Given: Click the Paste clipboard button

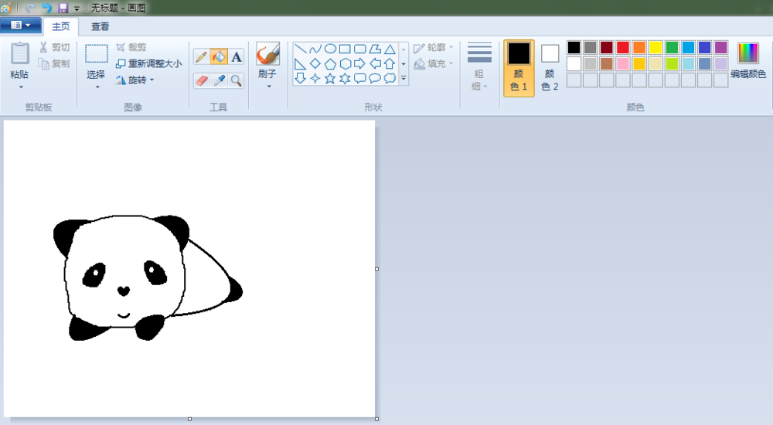Looking at the screenshot, I should coord(20,54).
